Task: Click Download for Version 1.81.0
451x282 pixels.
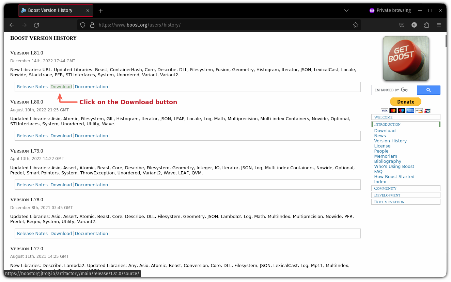Action: pyautogui.click(x=61, y=87)
